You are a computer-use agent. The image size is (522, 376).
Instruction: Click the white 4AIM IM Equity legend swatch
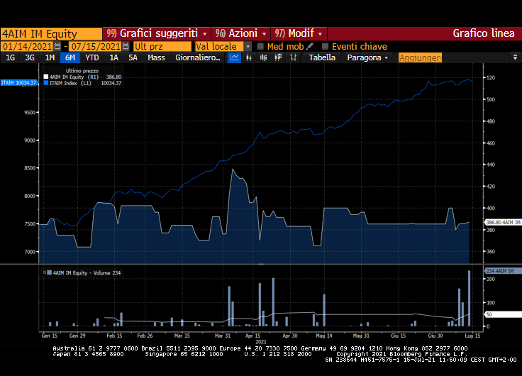click(x=46, y=77)
